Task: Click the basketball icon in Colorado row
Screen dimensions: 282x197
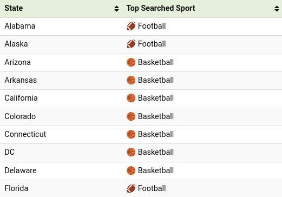Action: coord(131,116)
